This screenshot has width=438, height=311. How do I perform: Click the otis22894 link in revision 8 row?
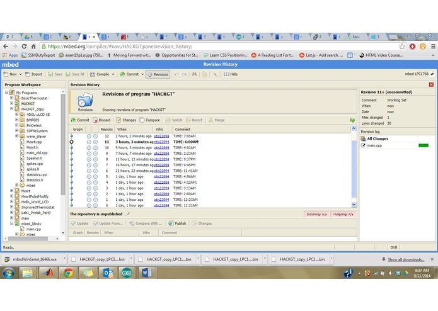[x=161, y=159]
